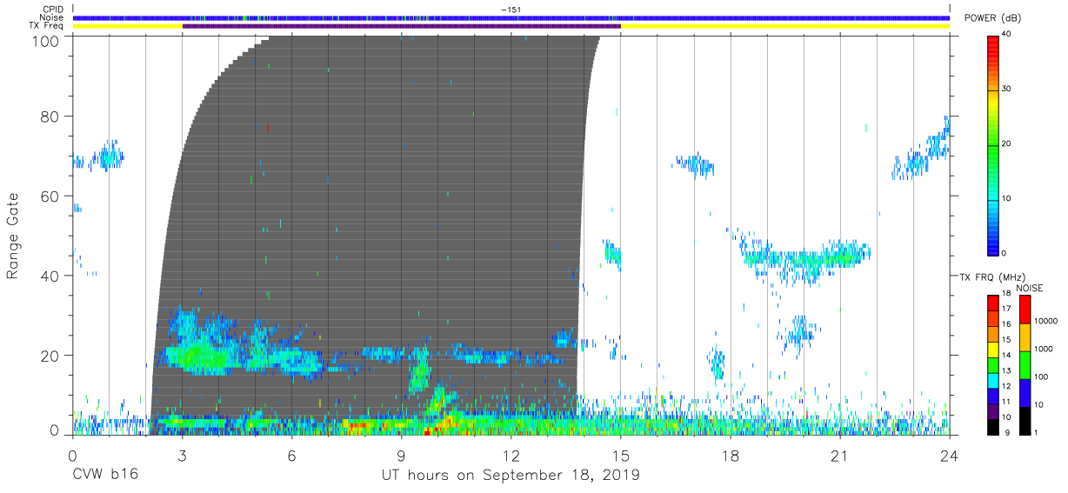Click y-axis tick label '40'
1068x493 pixels.
(50, 276)
